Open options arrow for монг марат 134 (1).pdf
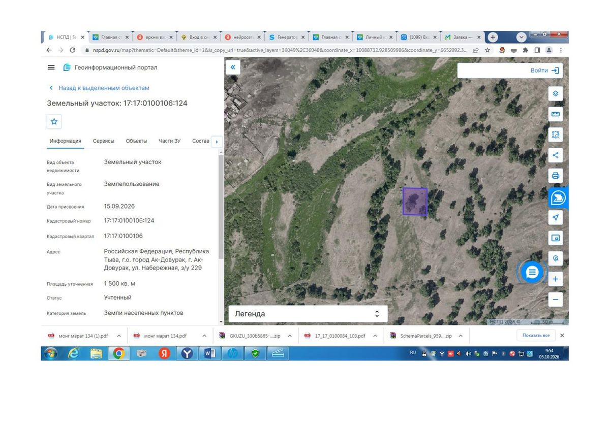Viewport: 610px width, 431px height. [119, 336]
